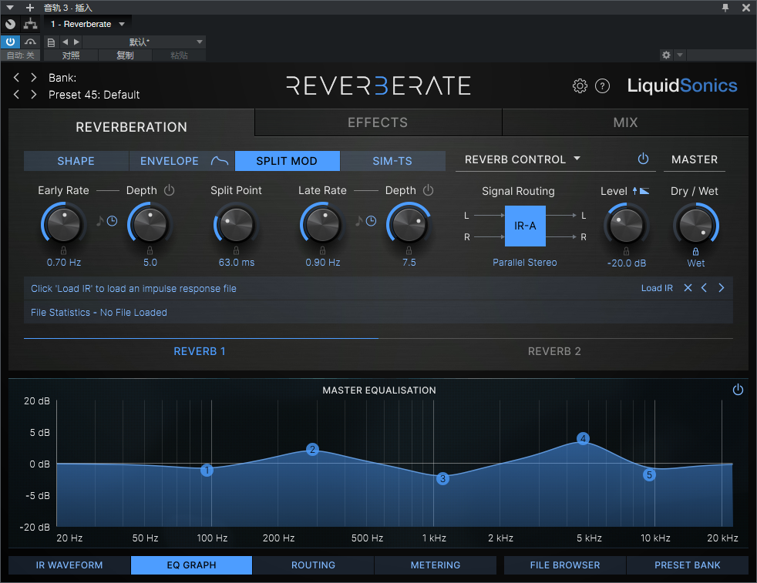
Task: Select EQ band node 4
Action: 584,438
